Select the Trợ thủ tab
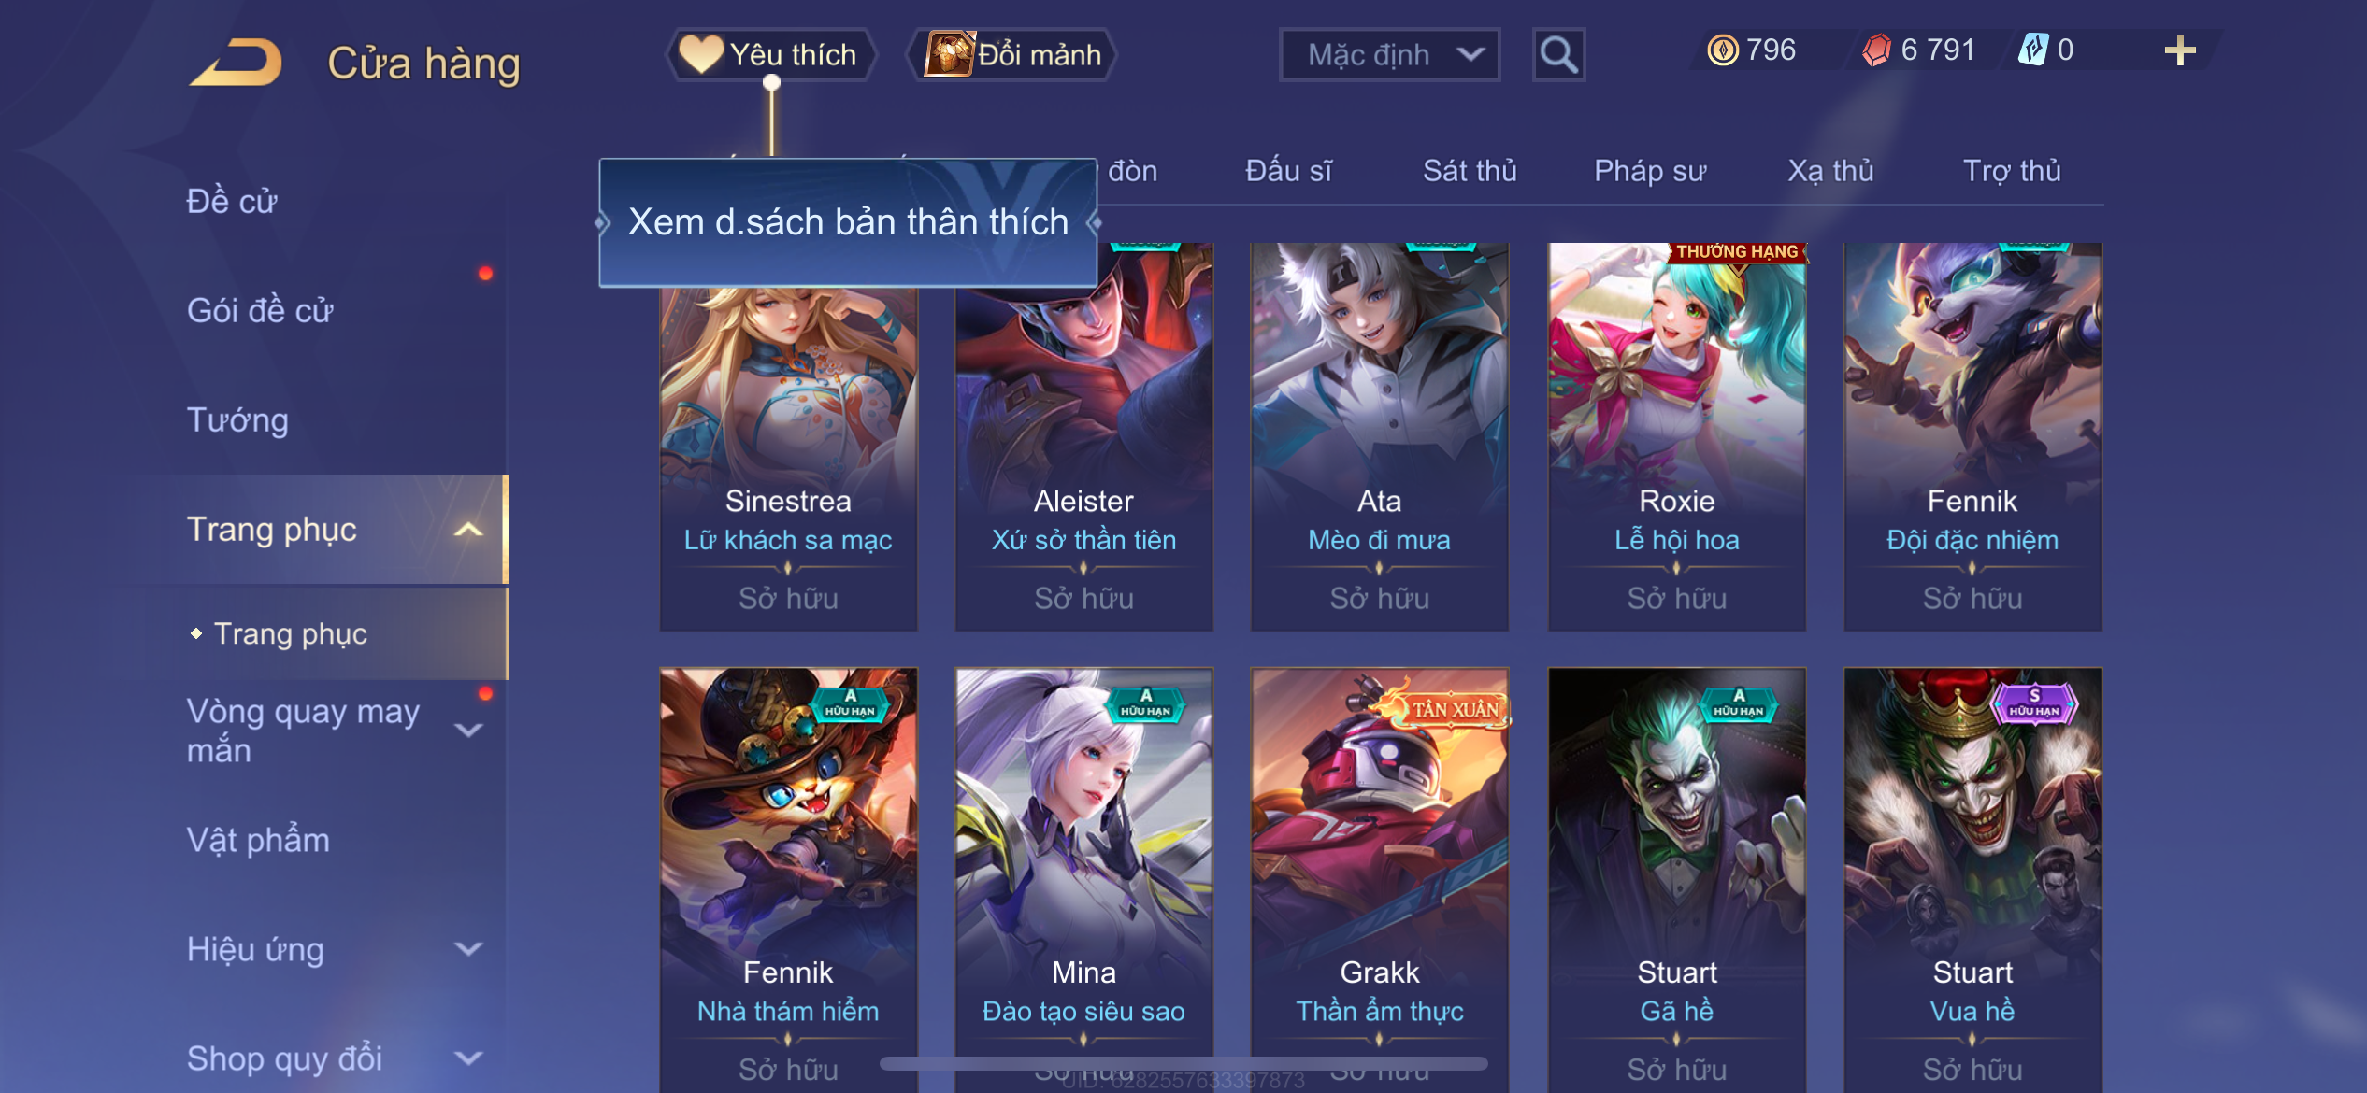2367x1093 pixels. pyautogui.click(x=2012, y=171)
